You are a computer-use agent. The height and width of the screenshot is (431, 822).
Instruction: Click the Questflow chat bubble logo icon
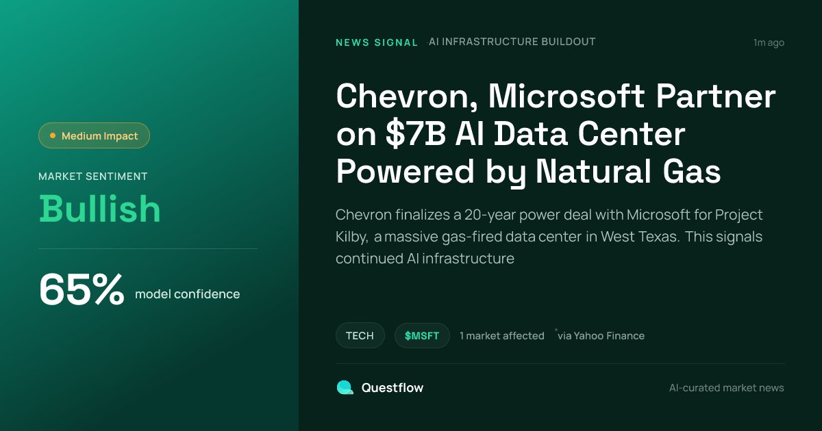(345, 387)
